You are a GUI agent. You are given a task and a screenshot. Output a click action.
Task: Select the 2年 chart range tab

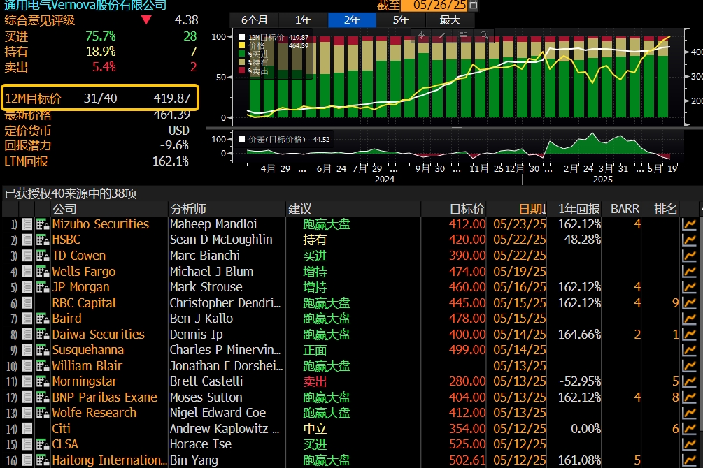click(x=352, y=20)
